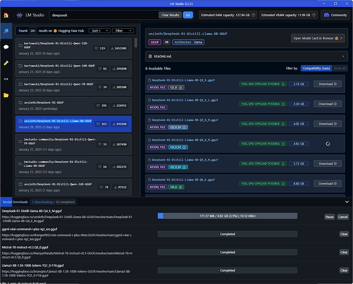Open the Filter dropdown in search results
This screenshot has width=353, height=284.
click(123, 31)
